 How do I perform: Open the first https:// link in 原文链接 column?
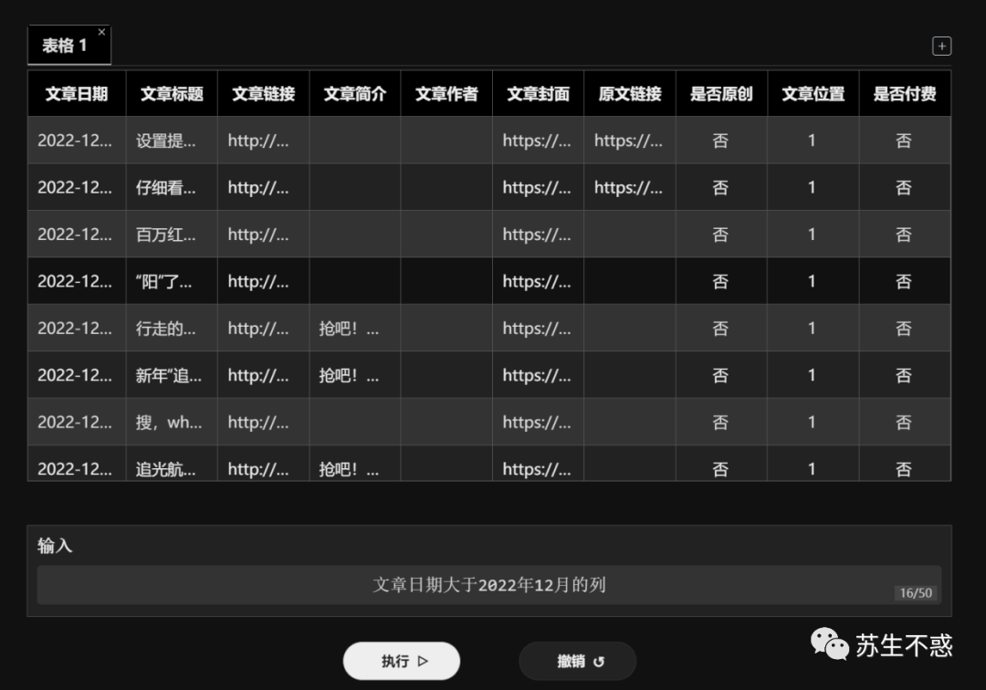628,140
